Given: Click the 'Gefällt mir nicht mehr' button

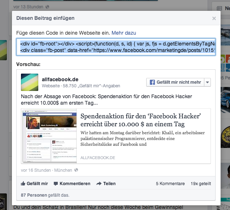Looking at the screenshot, I should (x=175, y=82).
